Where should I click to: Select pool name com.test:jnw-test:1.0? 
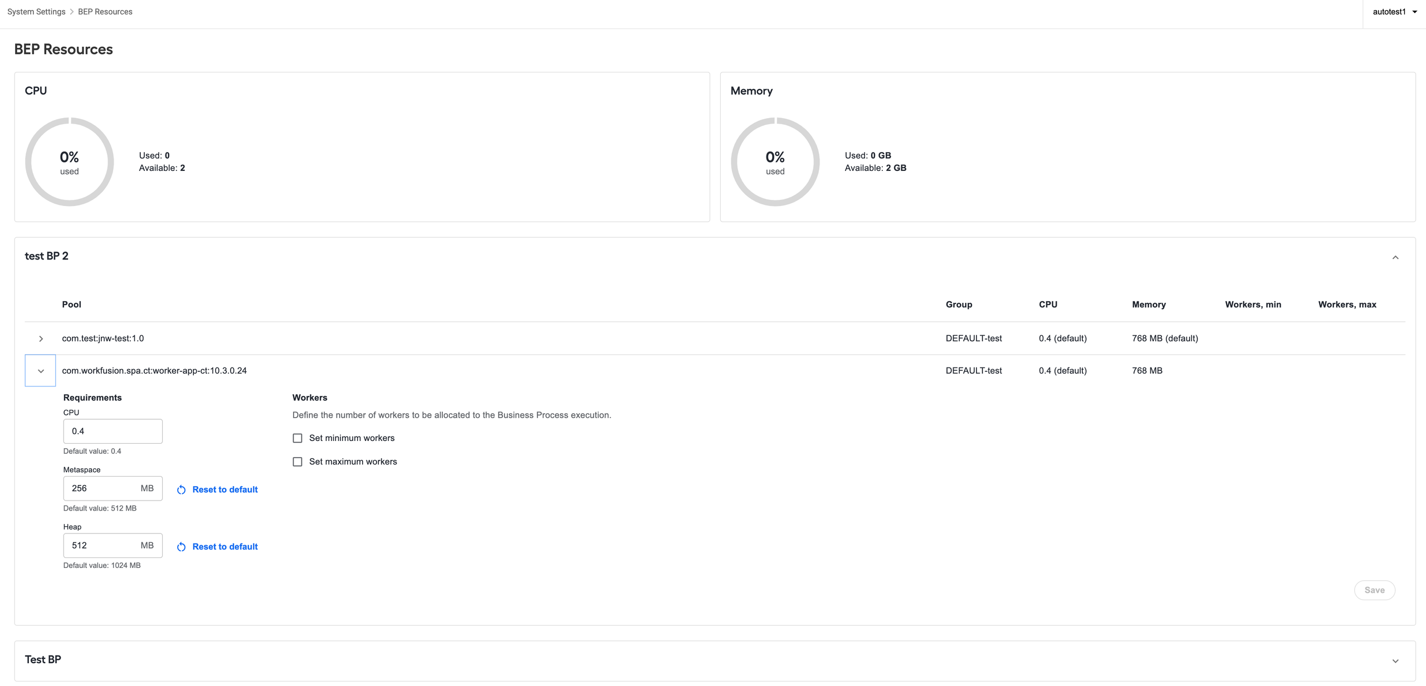coord(103,339)
